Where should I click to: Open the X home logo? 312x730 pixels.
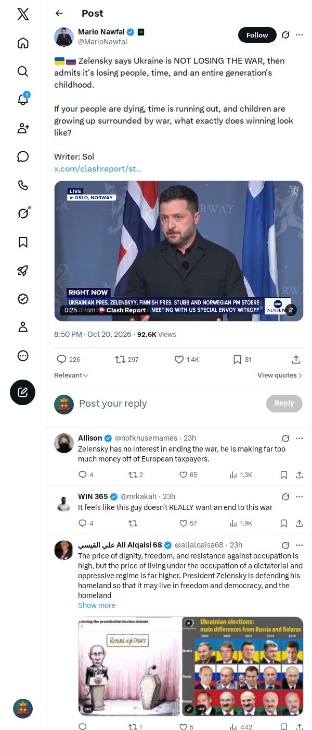point(23,14)
